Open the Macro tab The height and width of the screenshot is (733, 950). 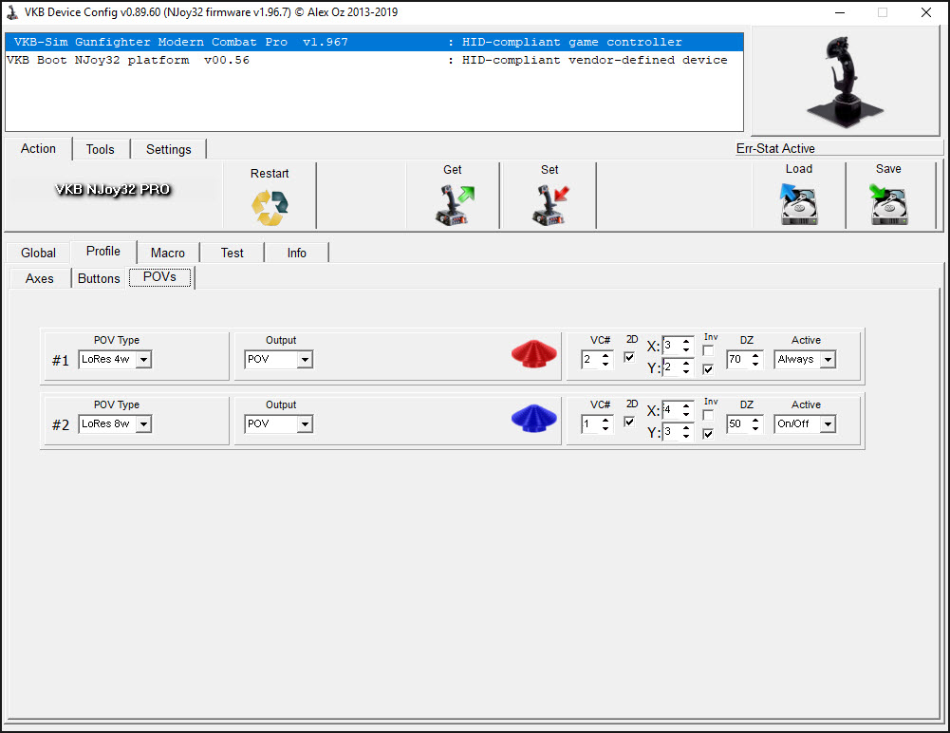tap(168, 253)
